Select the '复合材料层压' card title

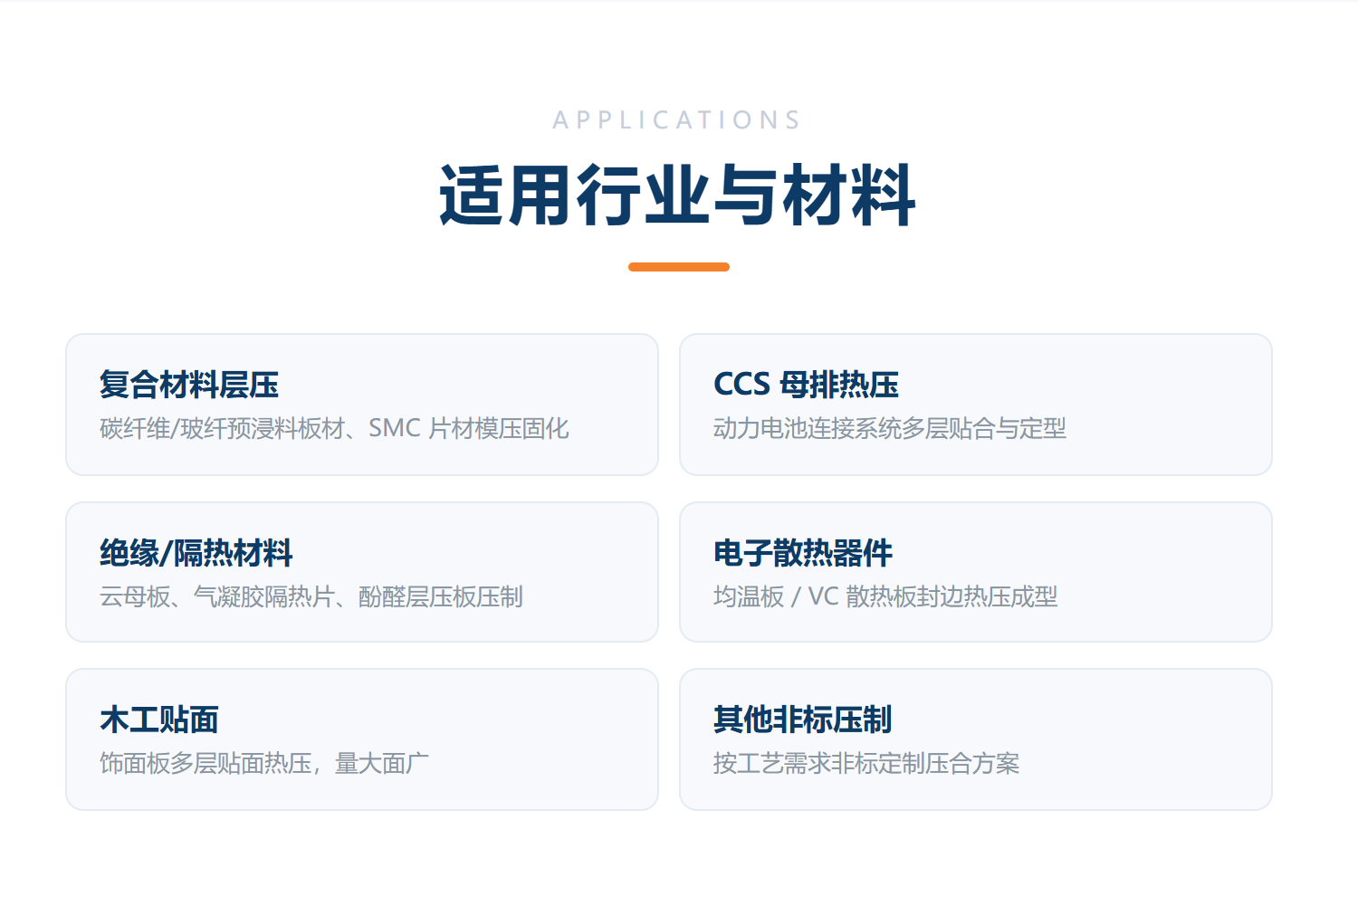(189, 385)
